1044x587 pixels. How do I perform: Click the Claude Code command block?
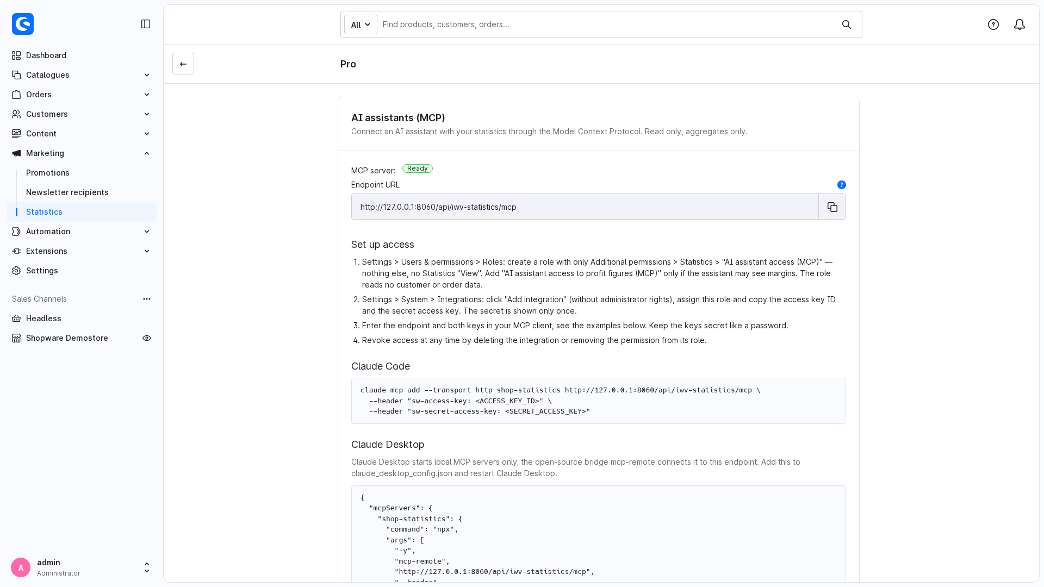tap(599, 401)
